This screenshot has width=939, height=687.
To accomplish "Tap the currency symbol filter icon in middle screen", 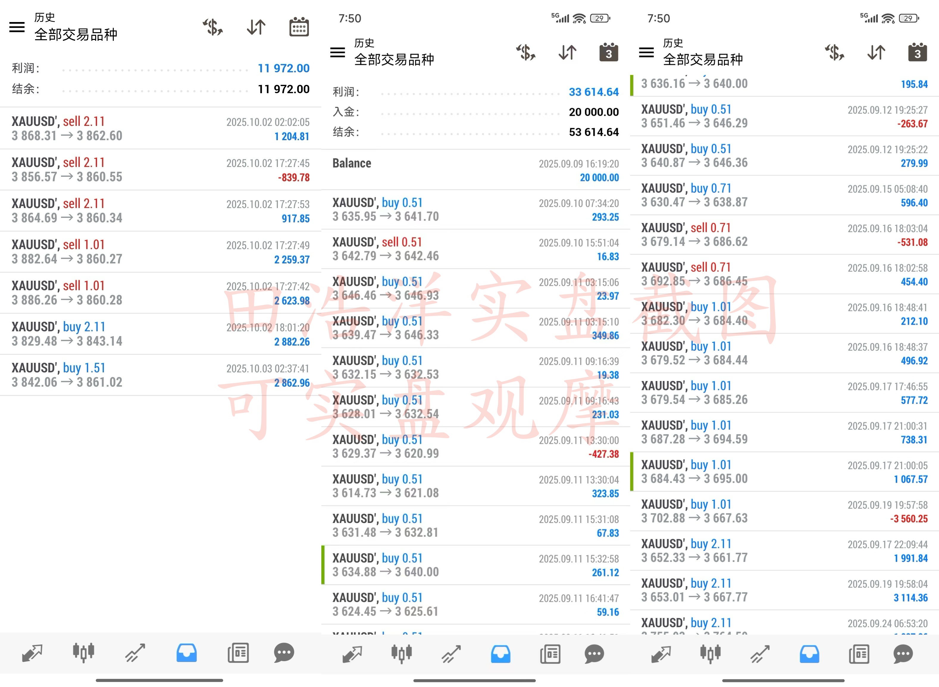I will pyautogui.click(x=525, y=52).
